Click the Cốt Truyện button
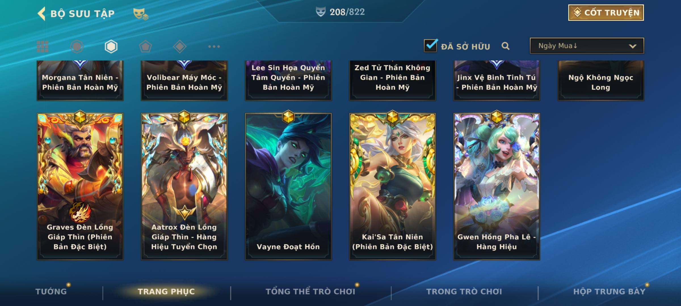This screenshot has width=681, height=306. (606, 13)
